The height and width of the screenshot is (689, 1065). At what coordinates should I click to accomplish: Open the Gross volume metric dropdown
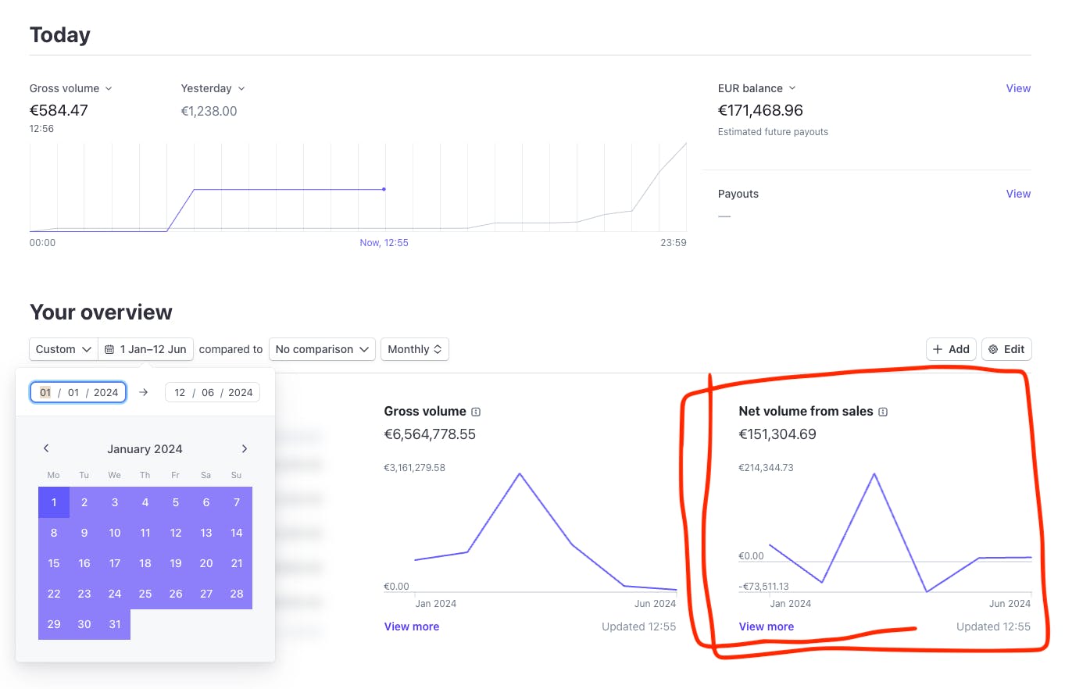point(109,88)
